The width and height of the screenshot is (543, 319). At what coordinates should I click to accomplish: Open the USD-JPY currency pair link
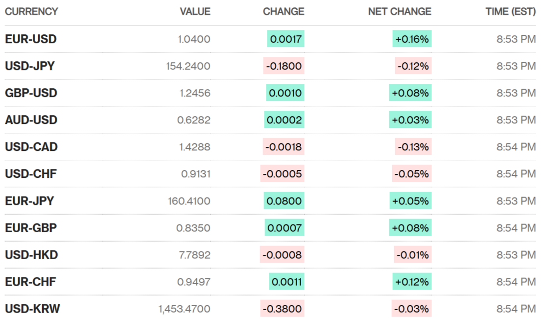[x=30, y=66]
